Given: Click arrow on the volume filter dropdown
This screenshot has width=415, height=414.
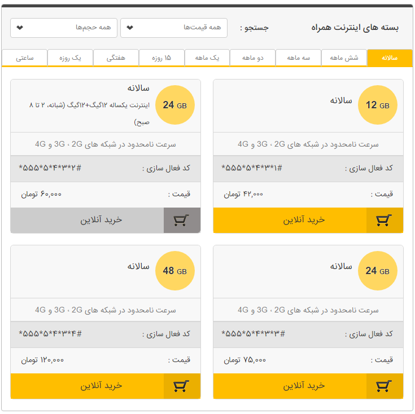Looking at the screenshot, I should pyautogui.click(x=20, y=28).
